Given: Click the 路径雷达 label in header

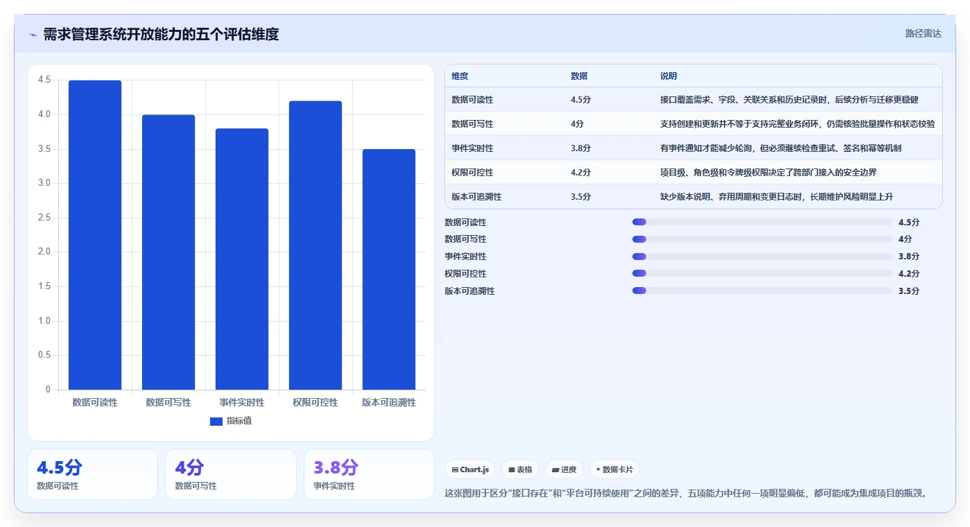Looking at the screenshot, I should (923, 33).
